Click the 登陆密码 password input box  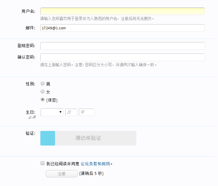click(x=122, y=46)
